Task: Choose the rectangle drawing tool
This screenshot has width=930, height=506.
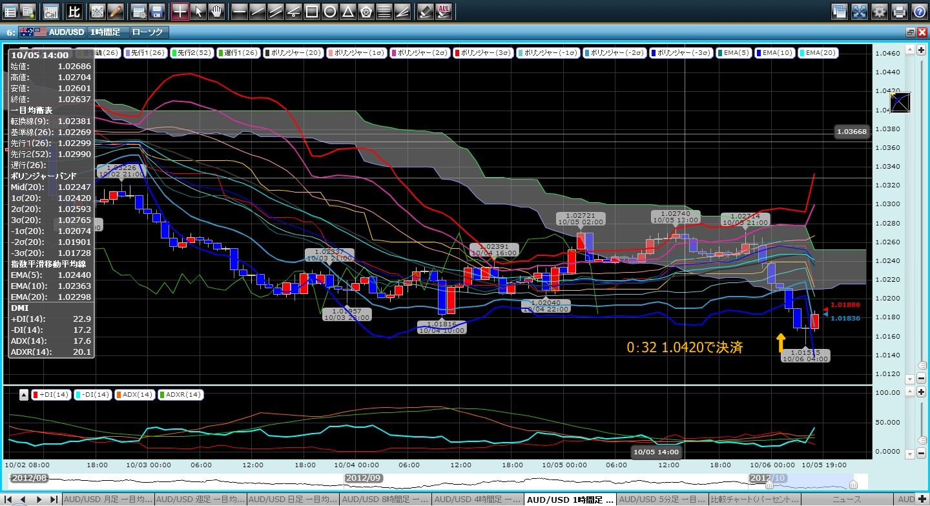Action: point(311,11)
